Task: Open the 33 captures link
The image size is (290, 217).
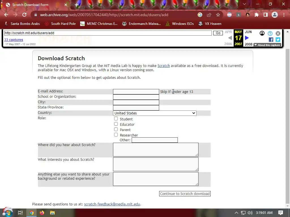Action: coord(14,40)
